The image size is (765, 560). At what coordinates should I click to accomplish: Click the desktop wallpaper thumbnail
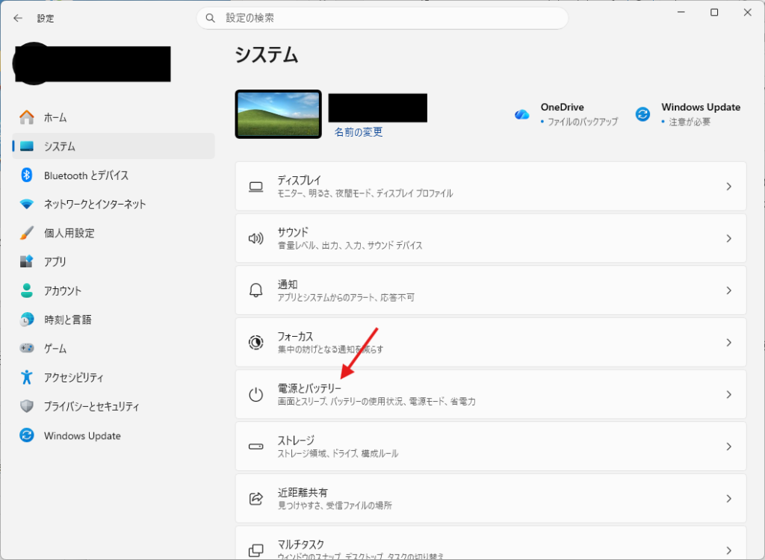tap(278, 114)
